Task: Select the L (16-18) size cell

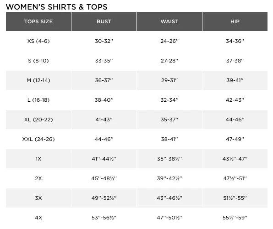Action: click(38, 100)
